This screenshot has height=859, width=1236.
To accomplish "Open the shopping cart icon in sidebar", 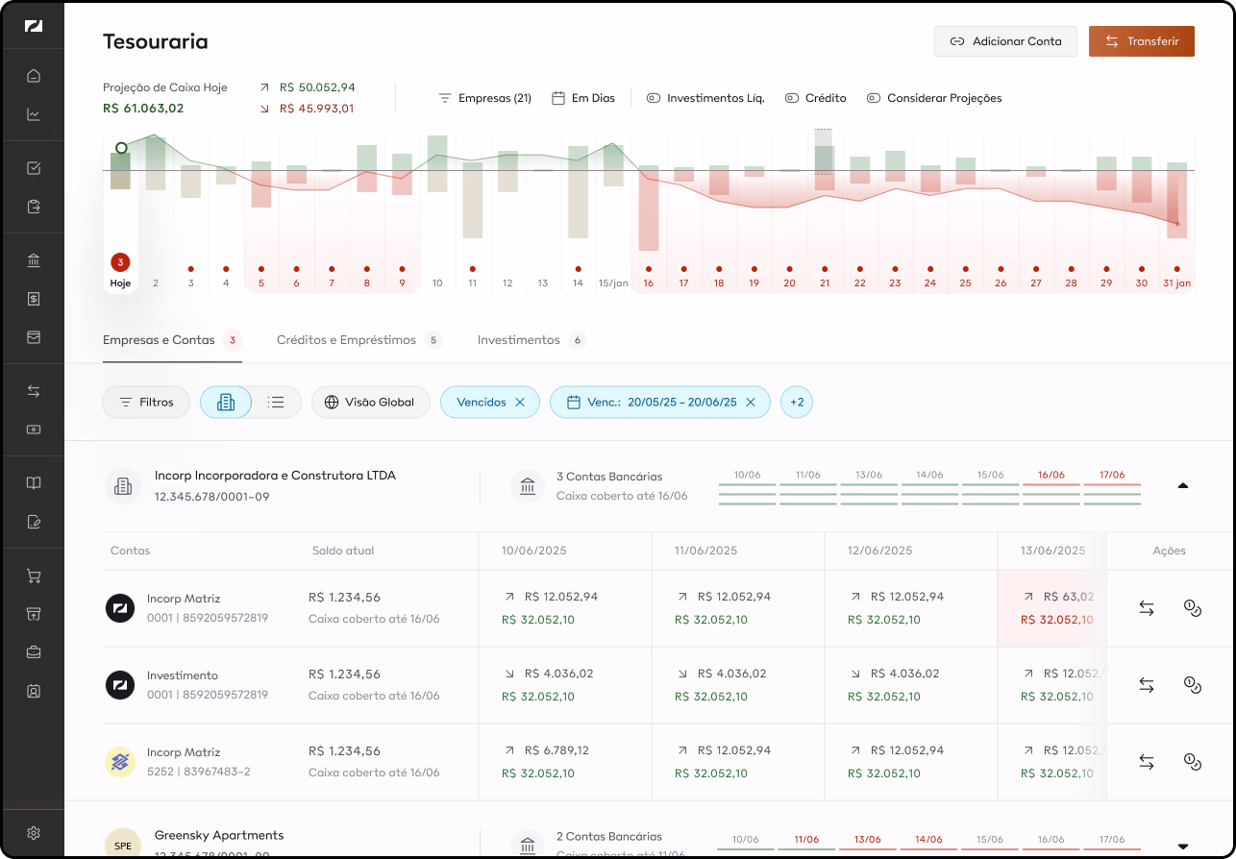I will click(x=34, y=576).
